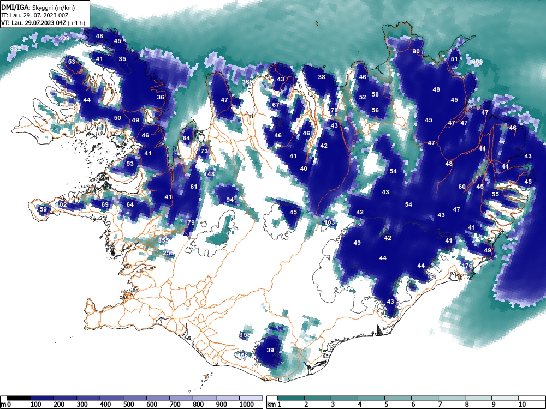Image resolution: width=546 pixels, height=409 pixels.
Task: Click the visibility value '808' on the map
Action: click(478, 62)
